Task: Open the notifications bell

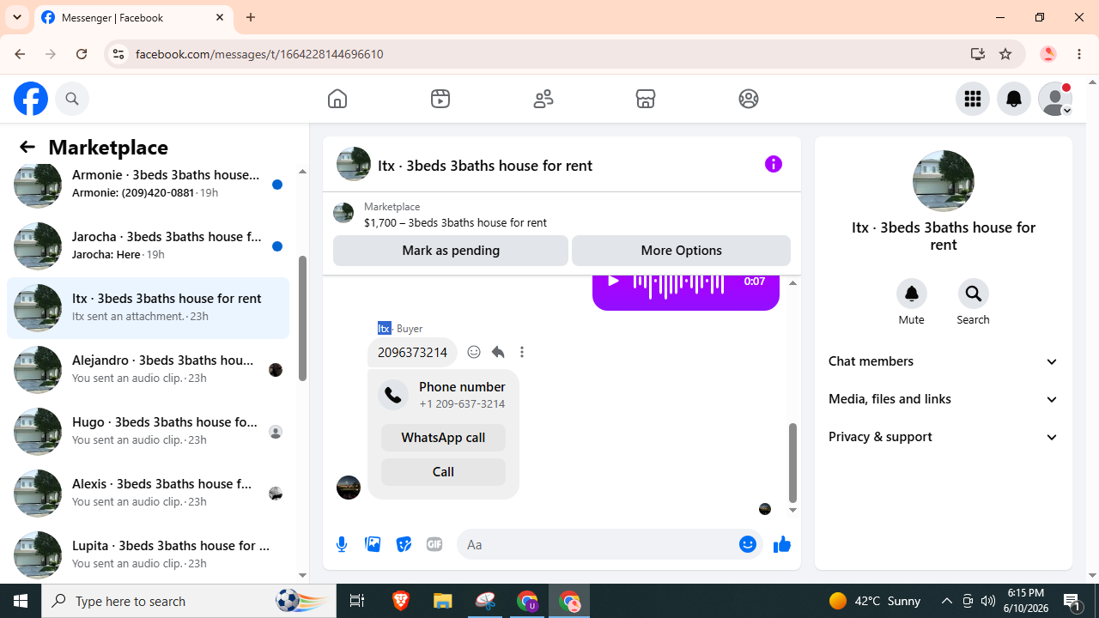Action: (1014, 99)
